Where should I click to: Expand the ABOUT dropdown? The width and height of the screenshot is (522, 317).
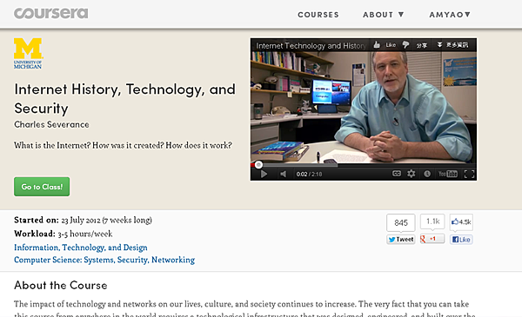point(383,15)
